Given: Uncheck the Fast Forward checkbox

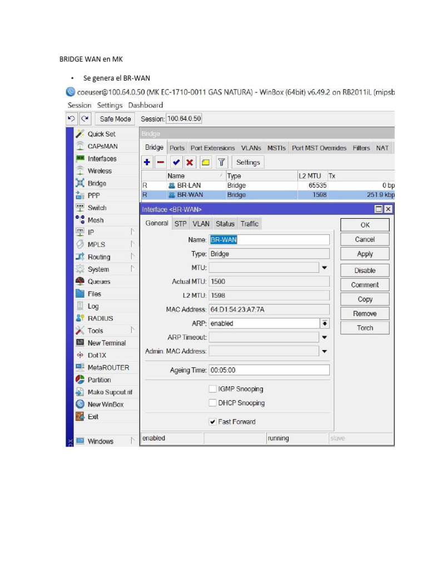Looking at the screenshot, I should 212,422.
